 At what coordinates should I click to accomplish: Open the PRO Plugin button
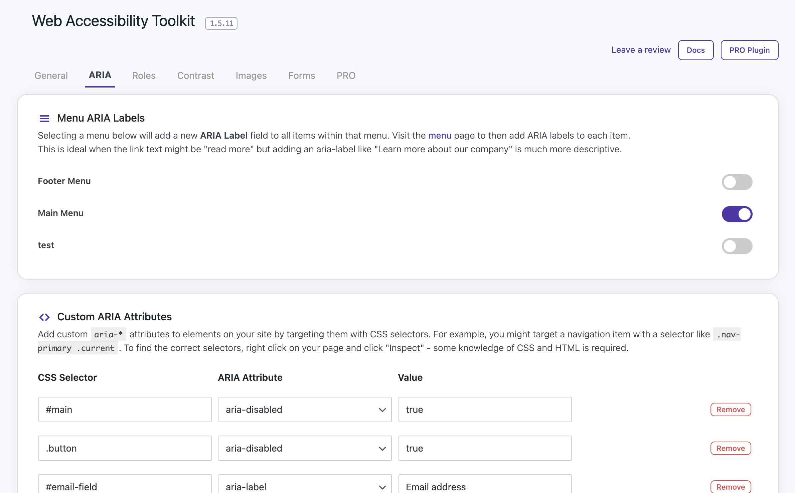tap(749, 50)
